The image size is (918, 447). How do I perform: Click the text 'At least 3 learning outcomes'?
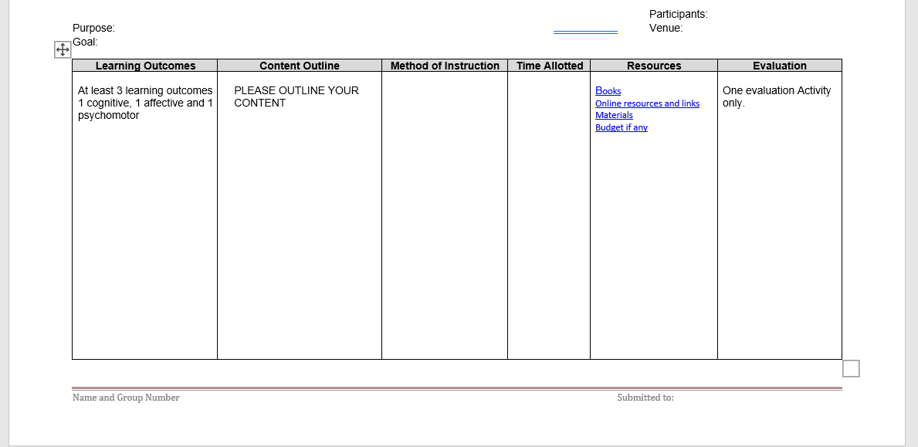click(145, 90)
